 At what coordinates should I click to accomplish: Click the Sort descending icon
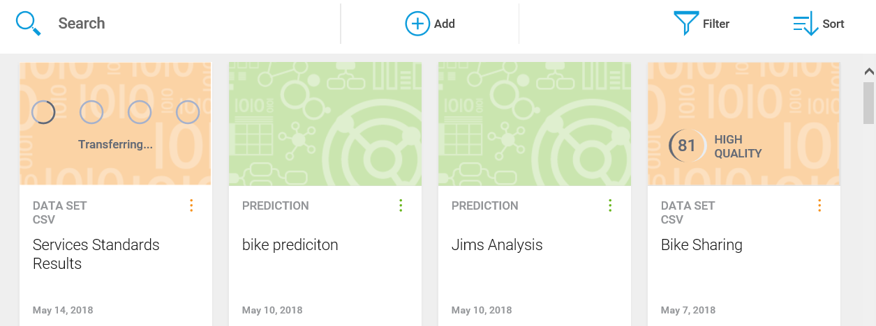pyautogui.click(x=806, y=24)
